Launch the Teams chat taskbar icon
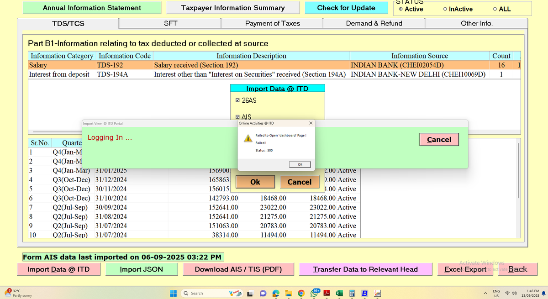Image resolution: width=548 pixels, height=299 pixels. tap(263, 293)
